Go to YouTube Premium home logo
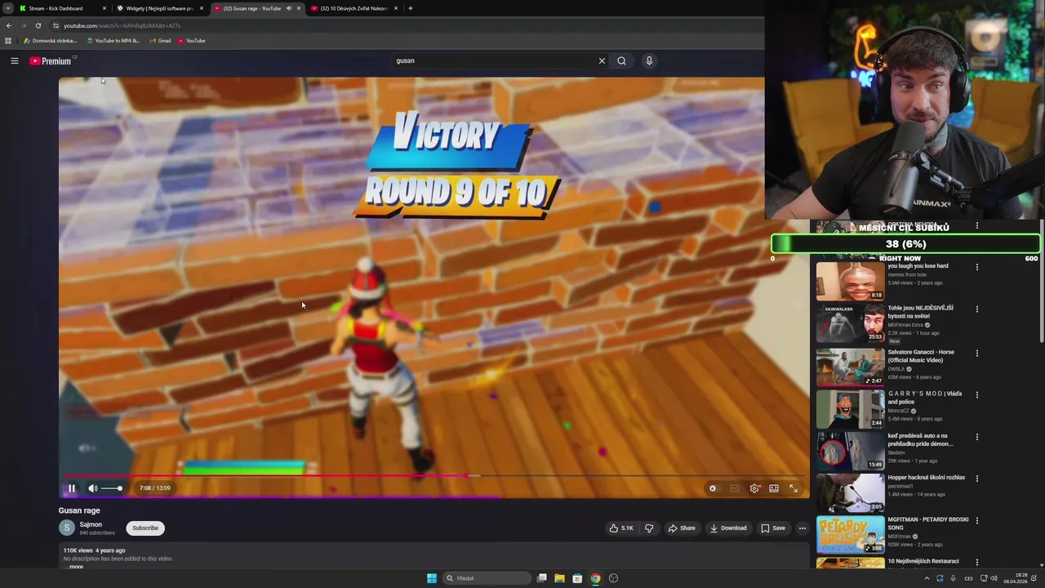Image resolution: width=1045 pixels, height=588 pixels. pos(51,61)
